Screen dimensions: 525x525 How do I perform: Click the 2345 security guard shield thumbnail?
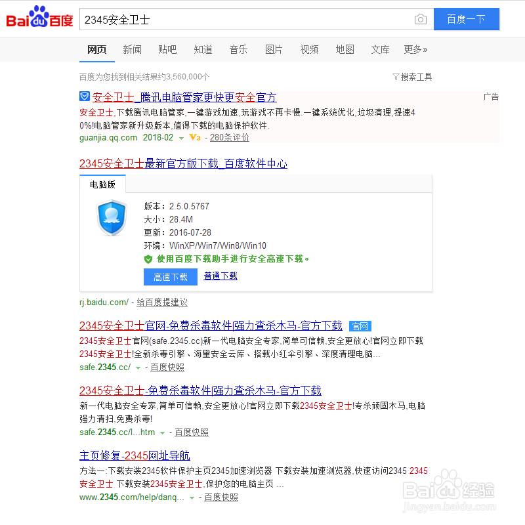(112, 218)
